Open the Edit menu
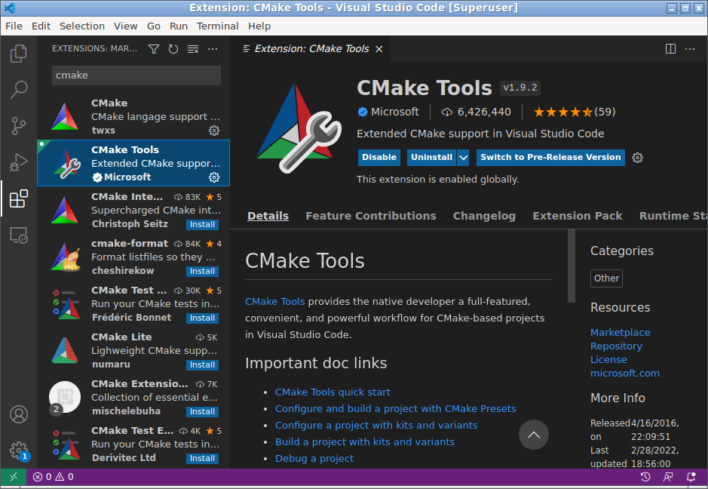Screen dimensions: 708x489 [x=41, y=26]
